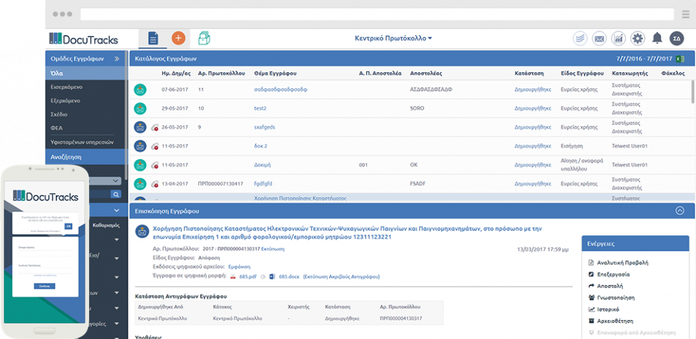Open the green archive box icon

pyautogui.click(x=204, y=38)
